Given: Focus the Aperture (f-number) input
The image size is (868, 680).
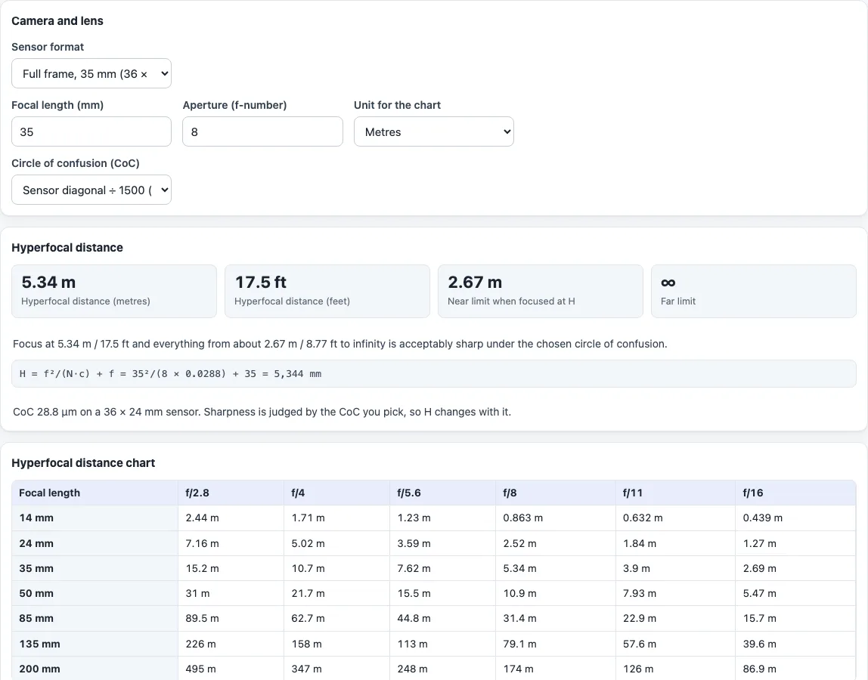Looking at the screenshot, I should pos(262,131).
